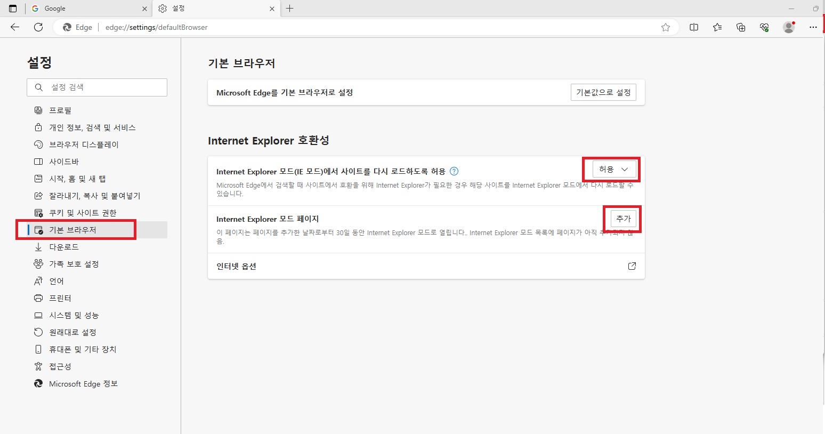Image resolution: width=825 pixels, height=434 pixels.
Task: Close the Google tab
Action: 144,9
